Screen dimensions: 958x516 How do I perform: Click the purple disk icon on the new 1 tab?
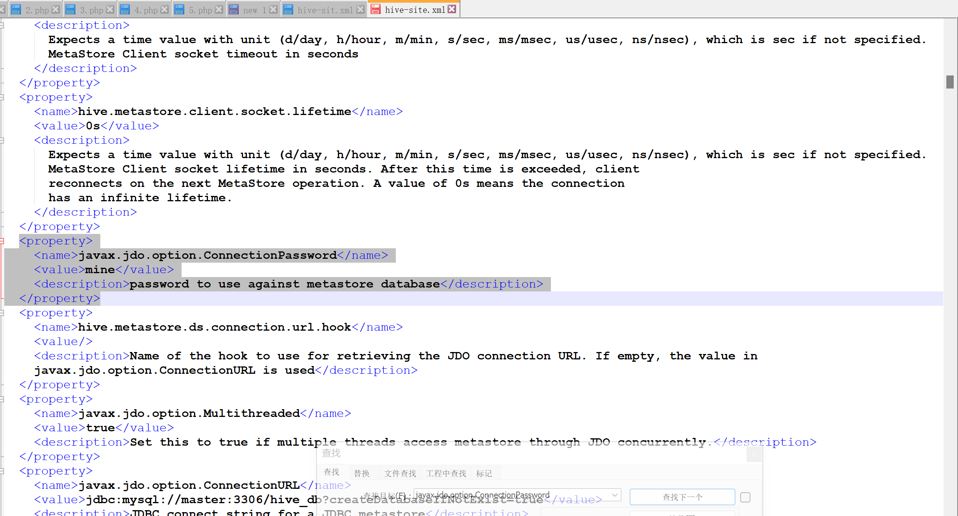pyautogui.click(x=234, y=9)
